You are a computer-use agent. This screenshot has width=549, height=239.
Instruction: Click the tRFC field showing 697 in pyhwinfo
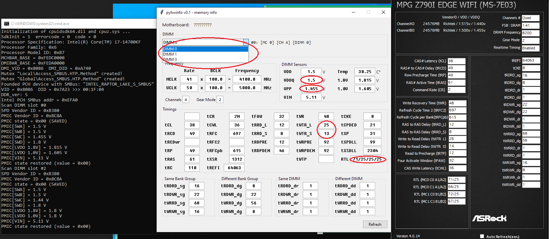pyautogui.click(x=237, y=134)
